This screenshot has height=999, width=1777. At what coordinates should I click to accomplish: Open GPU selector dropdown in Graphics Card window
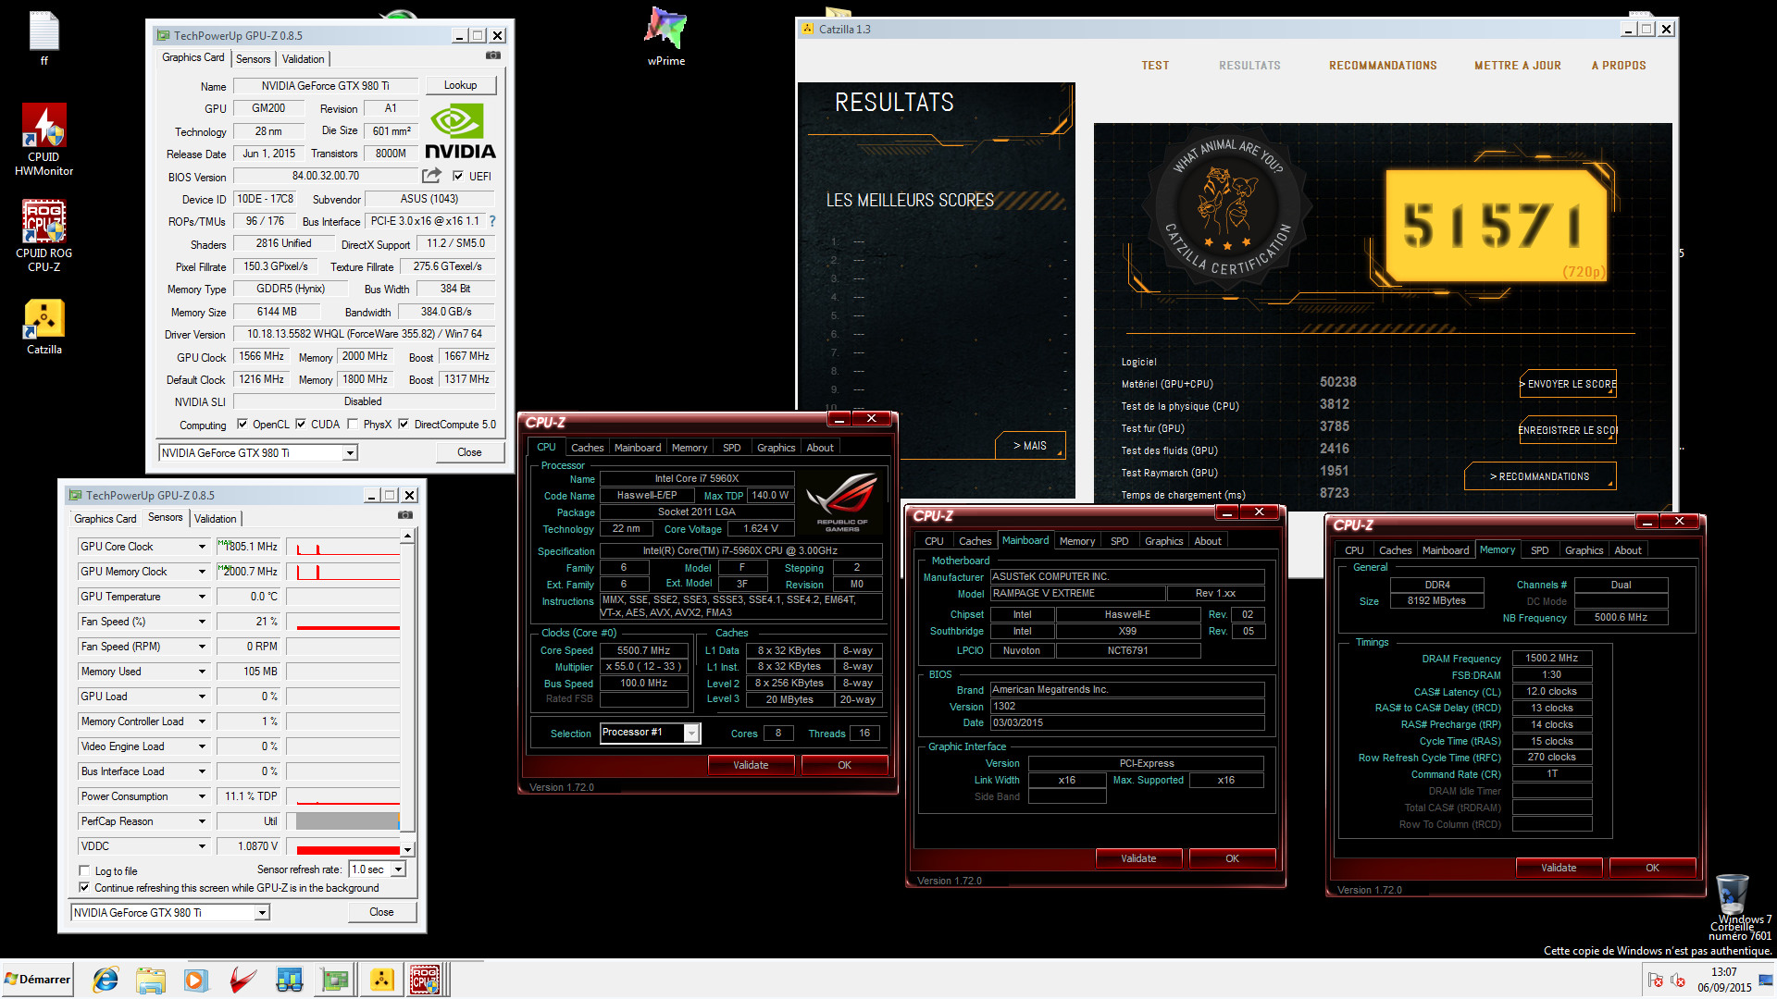point(350,453)
